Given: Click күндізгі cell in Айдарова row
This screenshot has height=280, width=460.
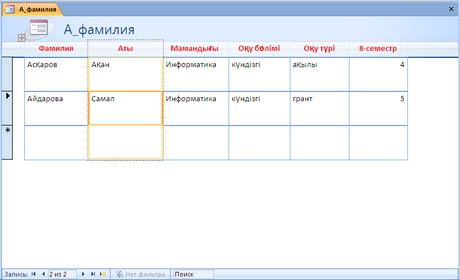Looking at the screenshot, I should [259, 108].
